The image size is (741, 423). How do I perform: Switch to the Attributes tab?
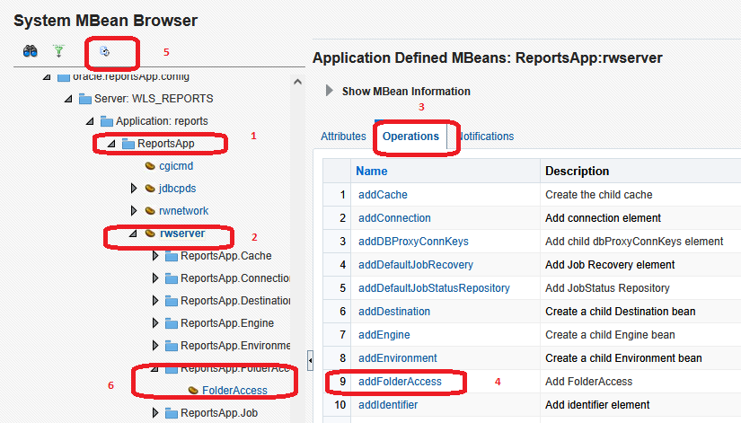[343, 137]
